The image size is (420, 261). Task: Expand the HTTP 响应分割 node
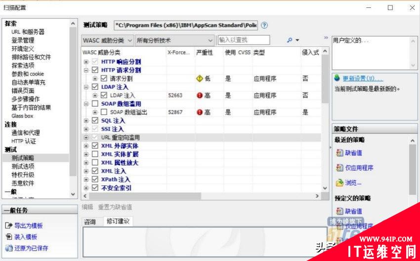point(86,62)
